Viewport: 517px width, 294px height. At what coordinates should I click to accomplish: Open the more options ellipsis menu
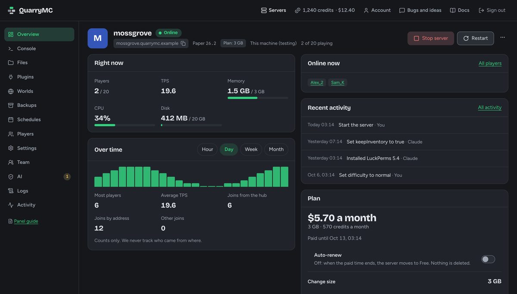coord(502,38)
